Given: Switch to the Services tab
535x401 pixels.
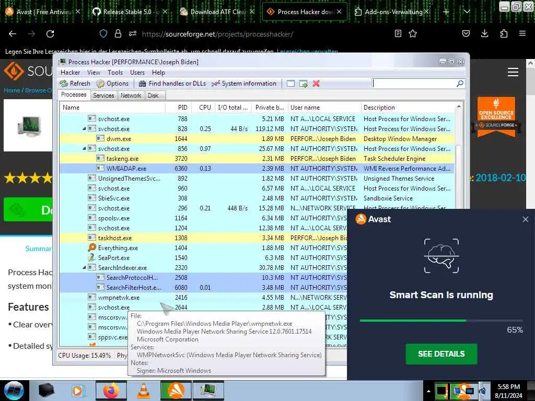Looking at the screenshot, I should pyautogui.click(x=103, y=96).
